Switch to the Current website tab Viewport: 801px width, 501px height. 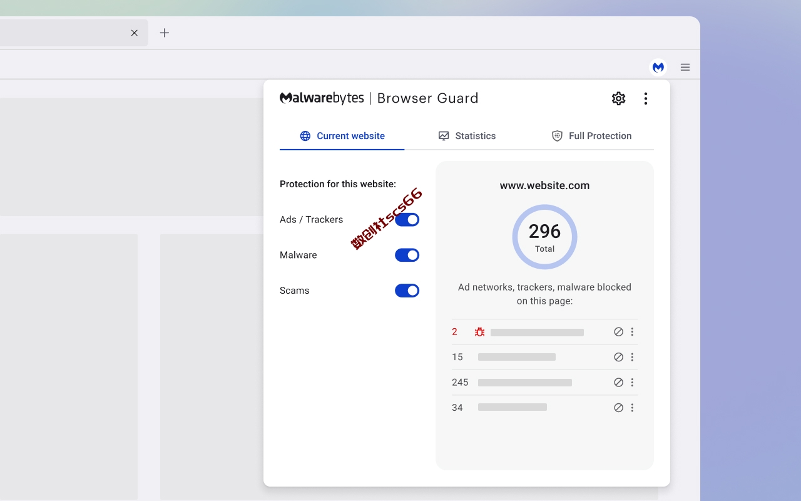coord(342,136)
